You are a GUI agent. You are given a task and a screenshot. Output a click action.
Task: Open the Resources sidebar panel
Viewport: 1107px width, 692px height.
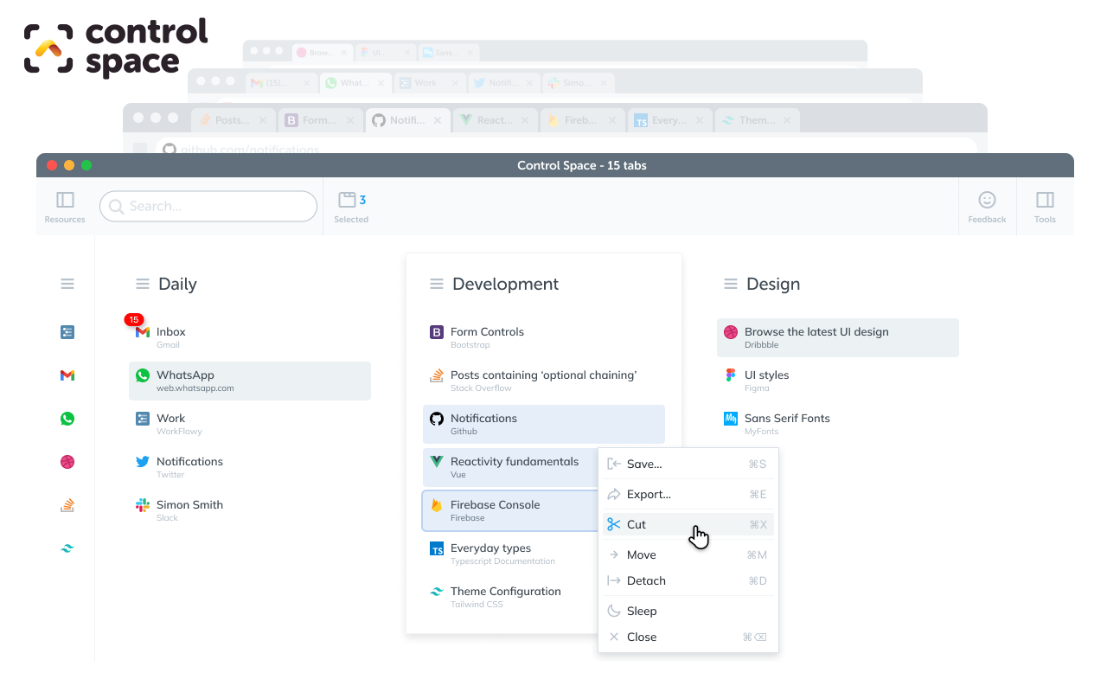(65, 206)
